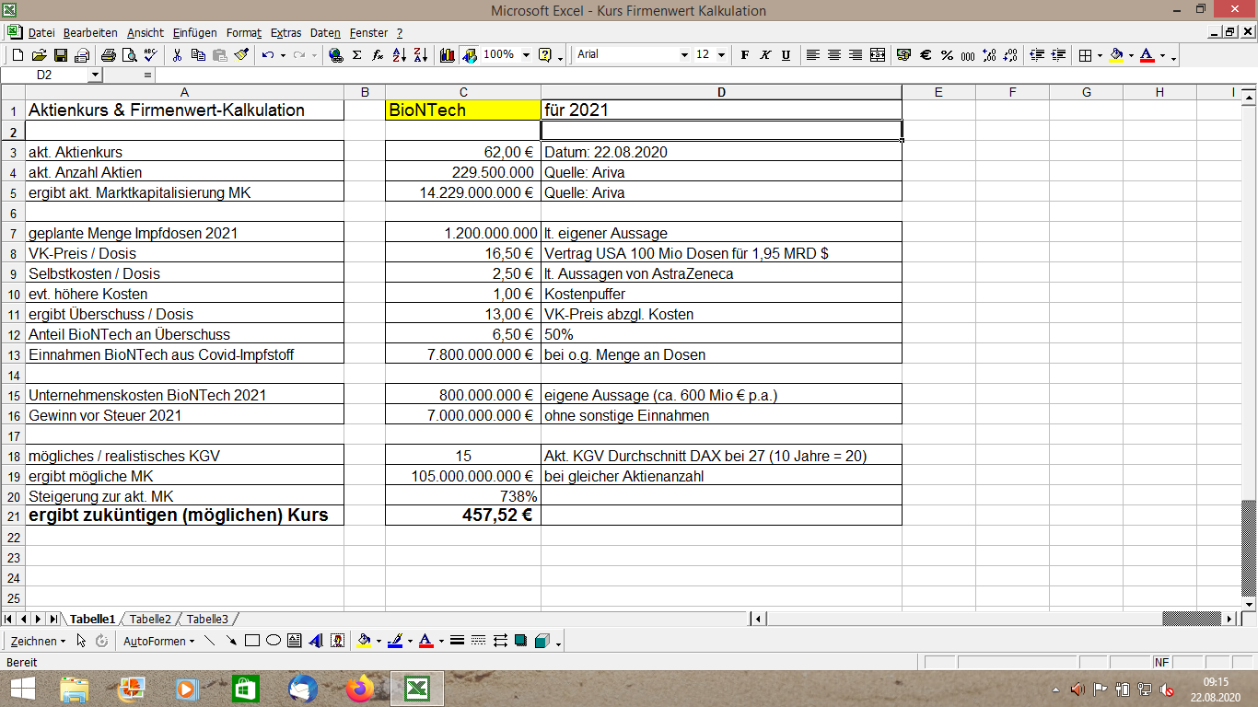Image resolution: width=1258 pixels, height=707 pixels.
Task: Apply percent number format
Action: pyautogui.click(x=947, y=55)
